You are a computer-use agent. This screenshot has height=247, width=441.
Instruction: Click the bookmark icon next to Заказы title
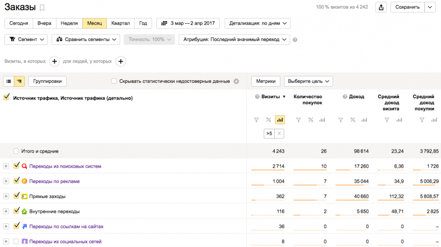pos(42,8)
